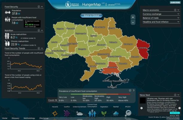The width and height of the screenshot is (183, 120).
Task: Collapse the Nutrition section
Action: pos(42,30)
